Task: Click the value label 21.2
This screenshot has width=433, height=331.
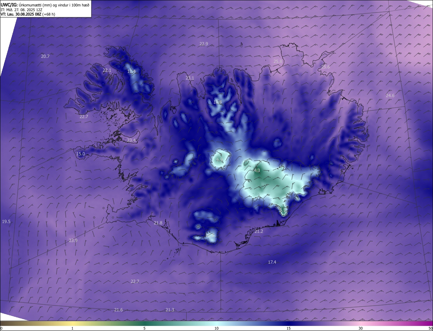Action: 259,231
